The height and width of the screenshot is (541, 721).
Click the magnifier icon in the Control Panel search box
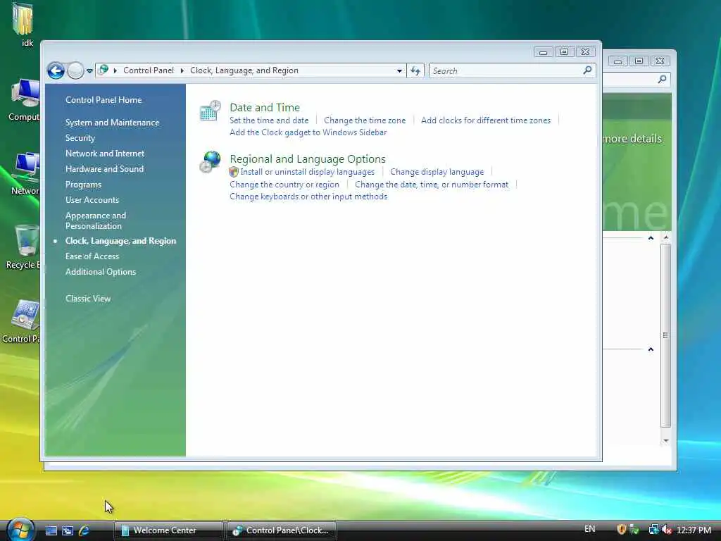click(587, 70)
